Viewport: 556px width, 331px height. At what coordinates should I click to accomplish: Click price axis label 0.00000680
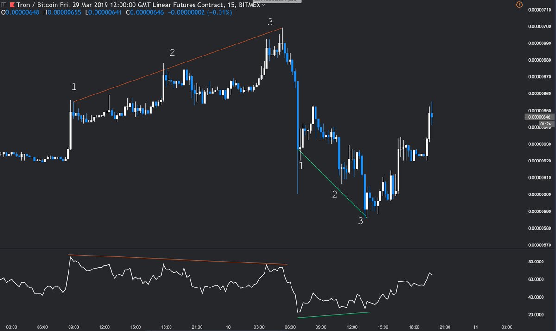pyautogui.click(x=541, y=60)
